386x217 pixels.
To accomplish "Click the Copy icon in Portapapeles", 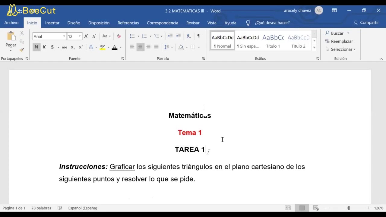I will (x=22, y=41).
